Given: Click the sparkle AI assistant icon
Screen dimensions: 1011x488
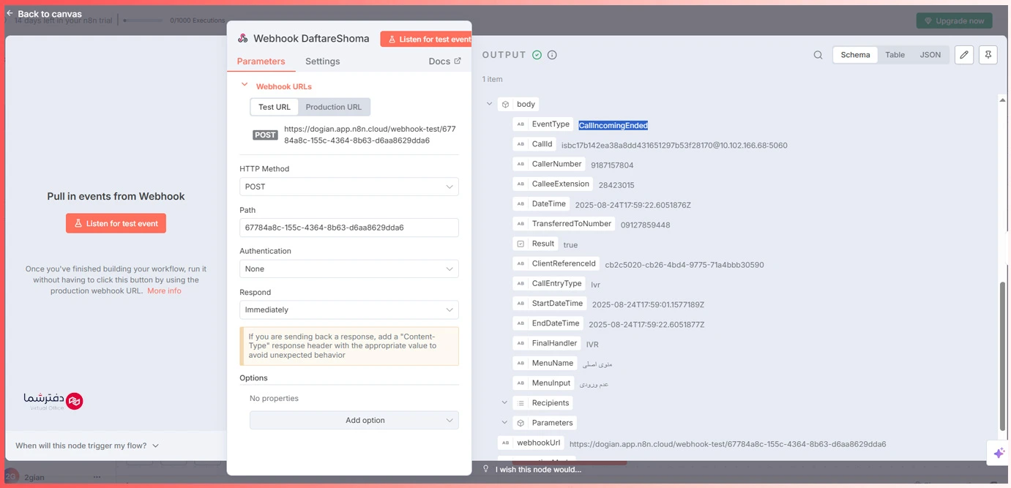Looking at the screenshot, I should pyautogui.click(x=999, y=454).
